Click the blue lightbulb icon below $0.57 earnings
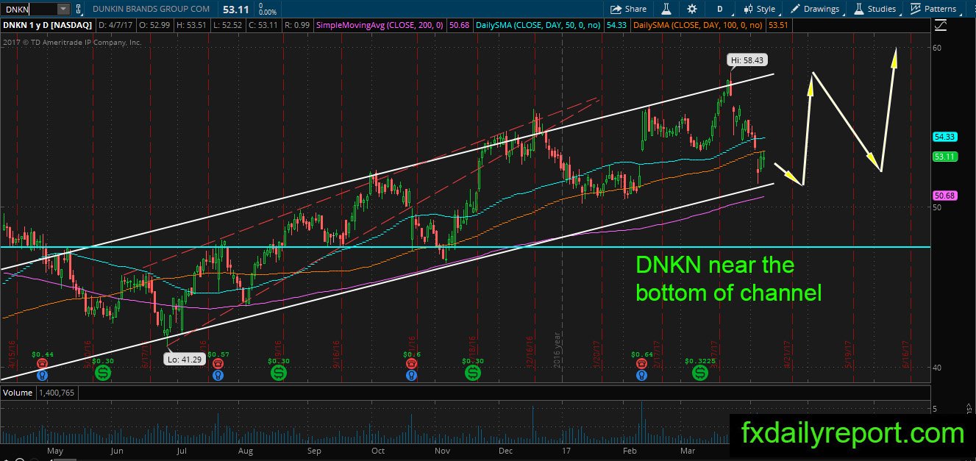Viewport: 976px width, 461px height. point(218,374)
